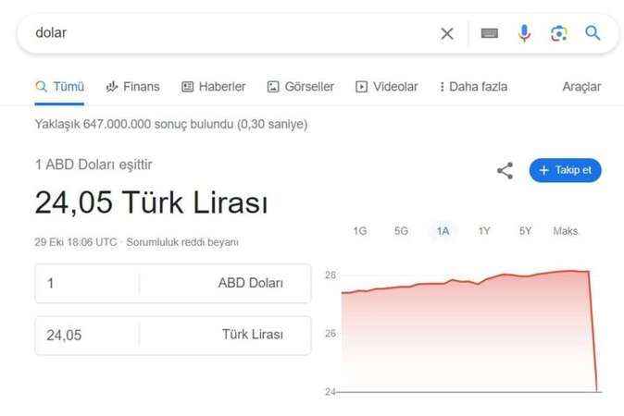Open the Daha fazla menu
The image size is (624, 416).
[x=473, y=87]
